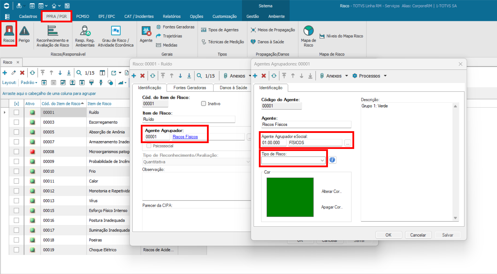497x274 pixels.
Task: Click Apagar Cor..
Action: click(x=332, y=207)
